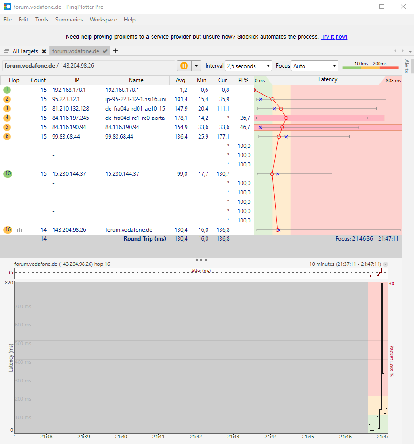Click the hamburger icon beside All Targets
Screen dimensions: 414x444
(x=6, y=51)
